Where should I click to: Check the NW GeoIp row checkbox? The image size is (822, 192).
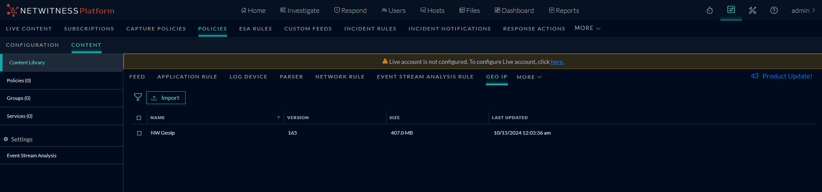(x=139, y=133)
